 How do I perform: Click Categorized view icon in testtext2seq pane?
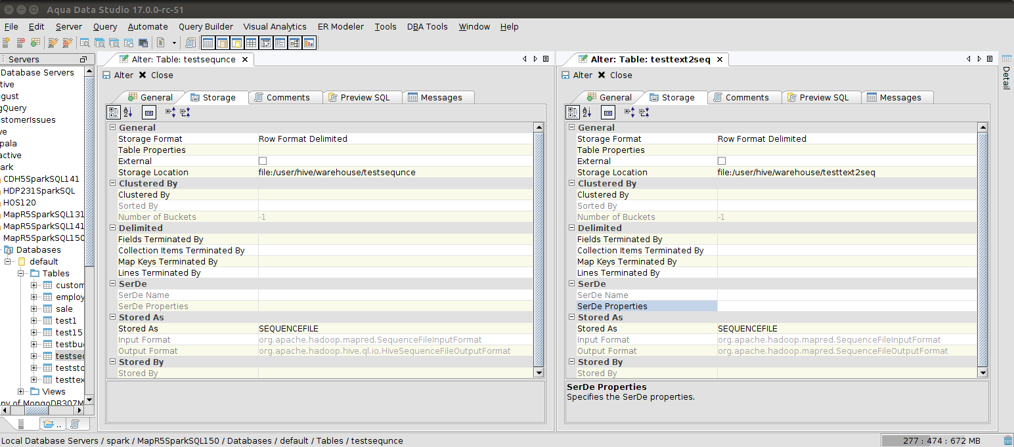[x=573, y=112]
